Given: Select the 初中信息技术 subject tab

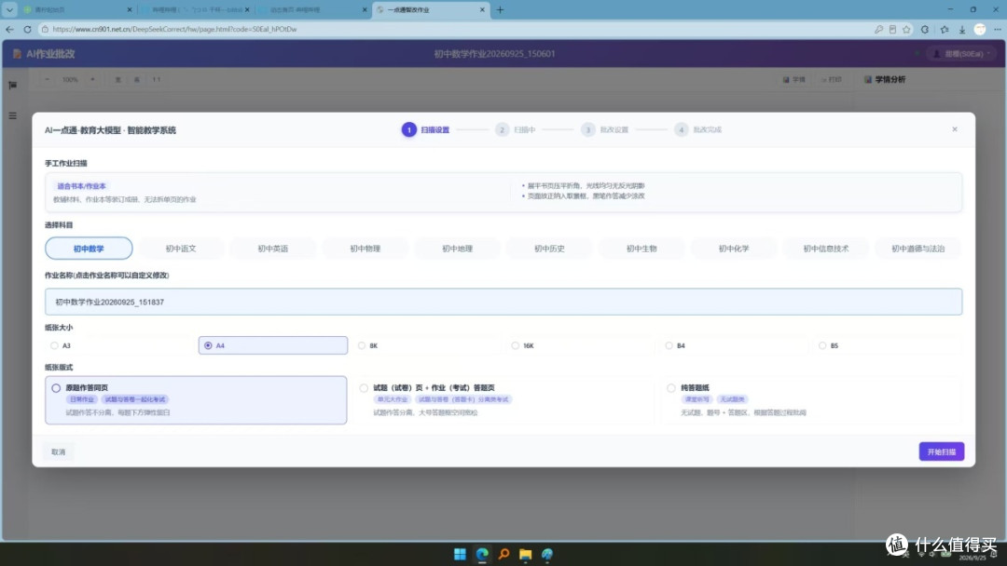Looking at the screenshot, I should coord(826,249).
